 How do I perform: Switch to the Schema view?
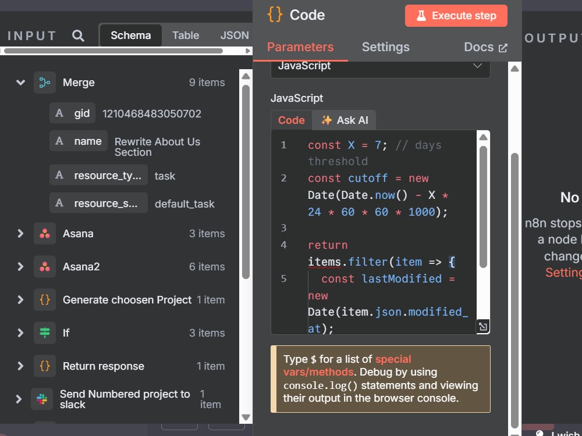point(130,35)
